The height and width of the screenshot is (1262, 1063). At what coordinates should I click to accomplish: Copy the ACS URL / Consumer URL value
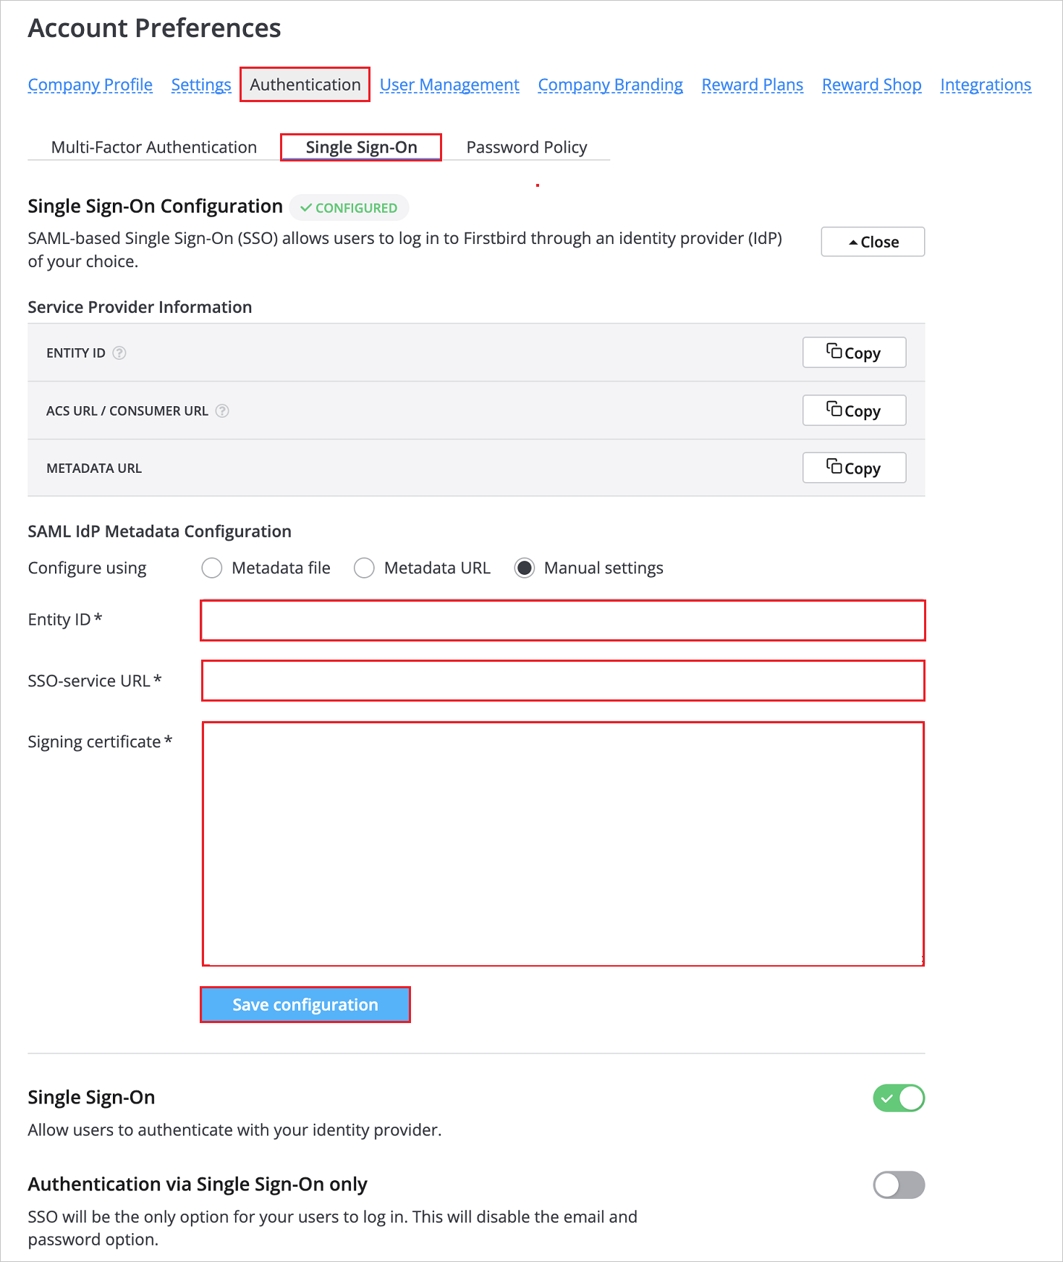[x=854, y=411]
